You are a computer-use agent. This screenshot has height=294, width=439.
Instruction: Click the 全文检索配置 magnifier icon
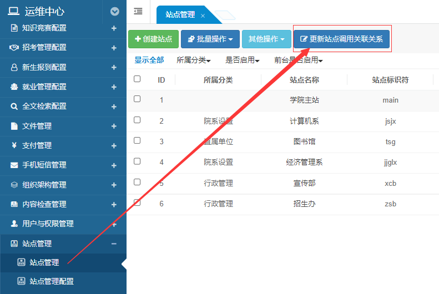coord(14,107)
